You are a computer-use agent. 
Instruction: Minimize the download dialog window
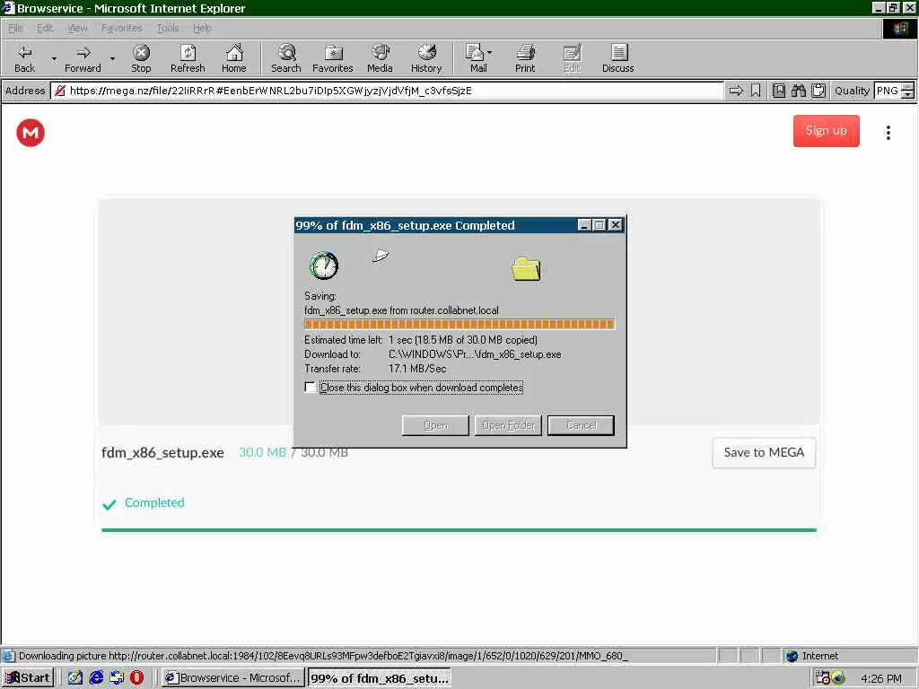(x=583, y=225)
